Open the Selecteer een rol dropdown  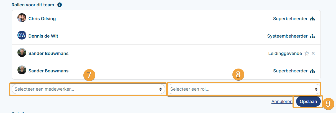[x=244, y=89]
